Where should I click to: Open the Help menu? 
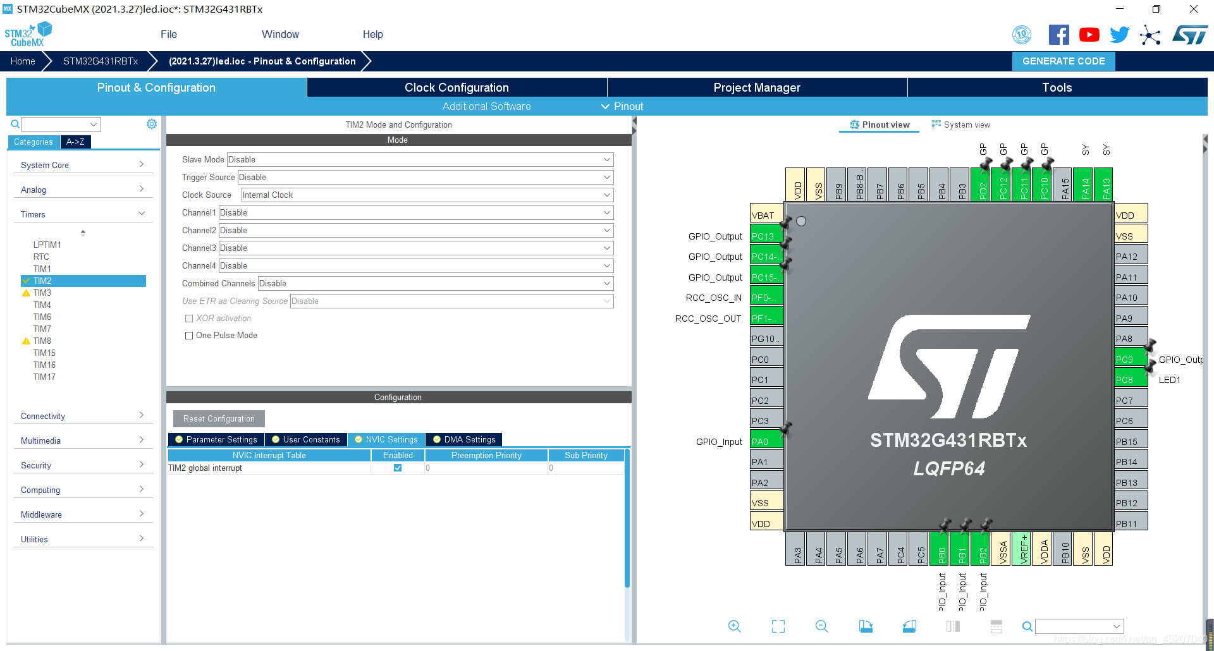pos(373,35)
